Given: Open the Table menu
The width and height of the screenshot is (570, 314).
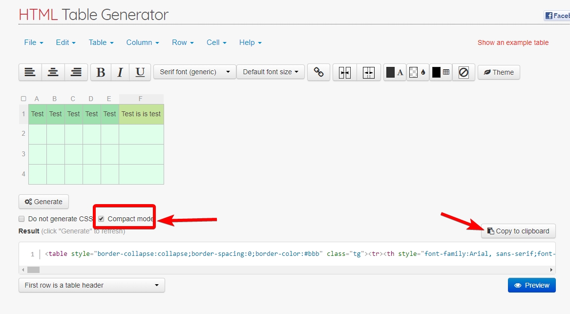Looking at the screenshot, I should 101,42.
